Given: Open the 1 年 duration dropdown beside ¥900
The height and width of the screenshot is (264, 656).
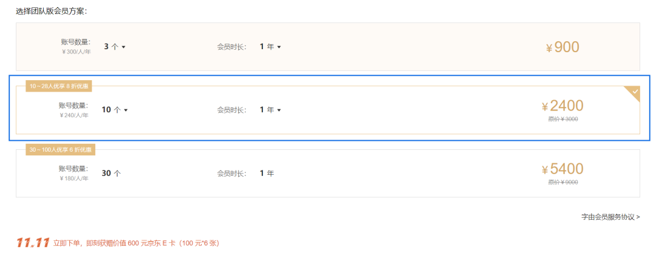Looking at the screenshot, I should 270,47.
